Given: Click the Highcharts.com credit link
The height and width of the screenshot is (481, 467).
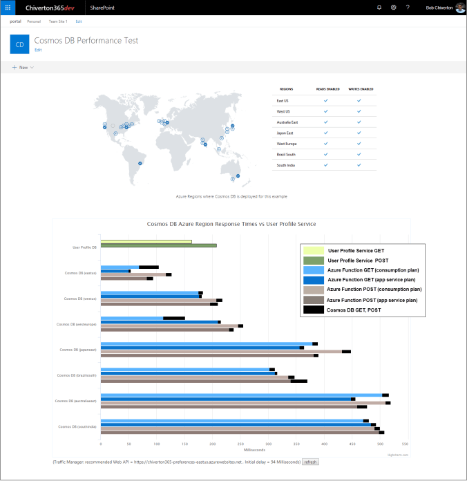Looking at the screenshot, I should coord(398,455).
